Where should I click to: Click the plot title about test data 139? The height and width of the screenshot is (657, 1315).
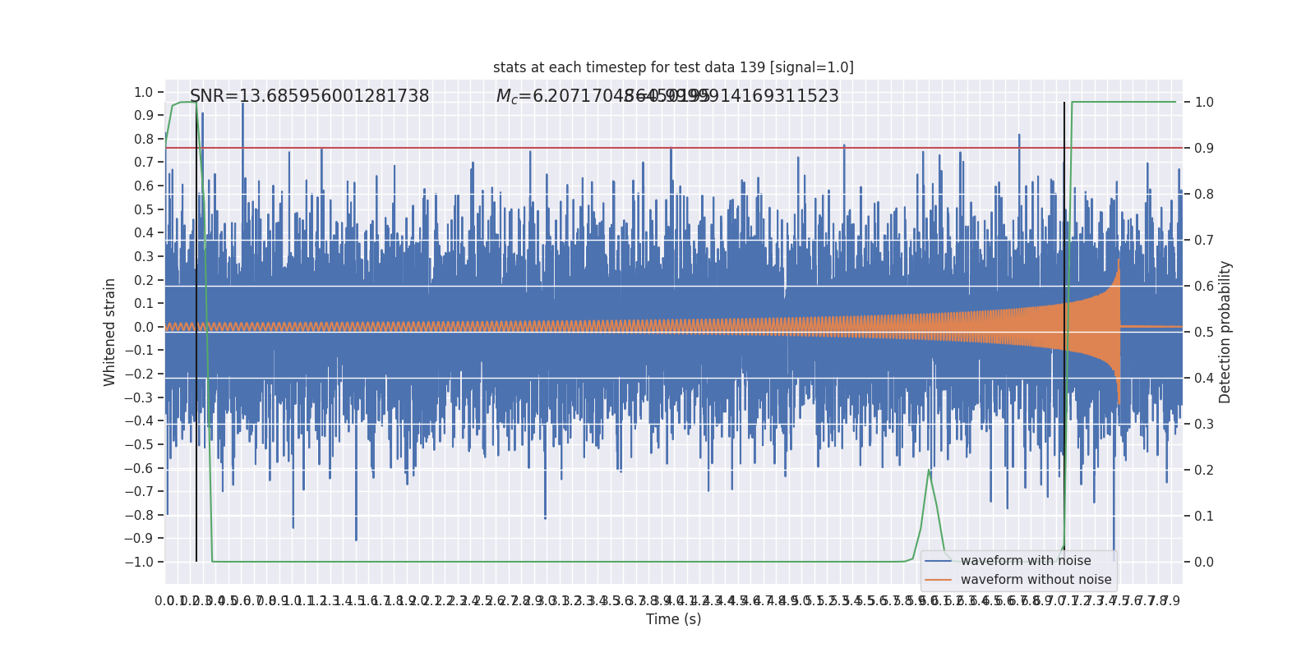(673, 67)
